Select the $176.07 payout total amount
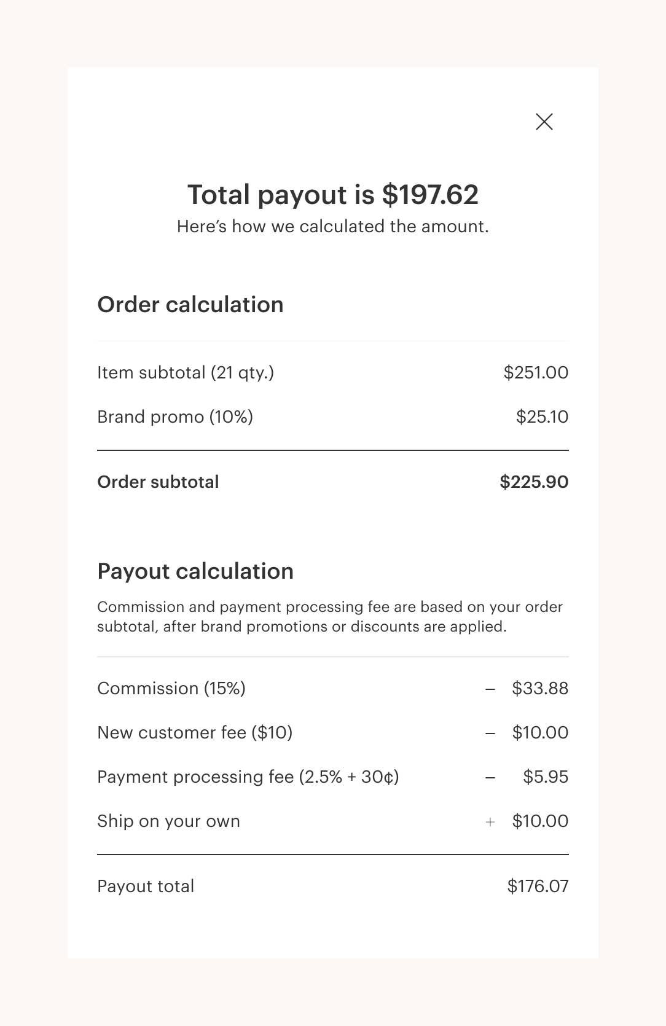This screenshot has height=1026, width=666. click(538, 887)
